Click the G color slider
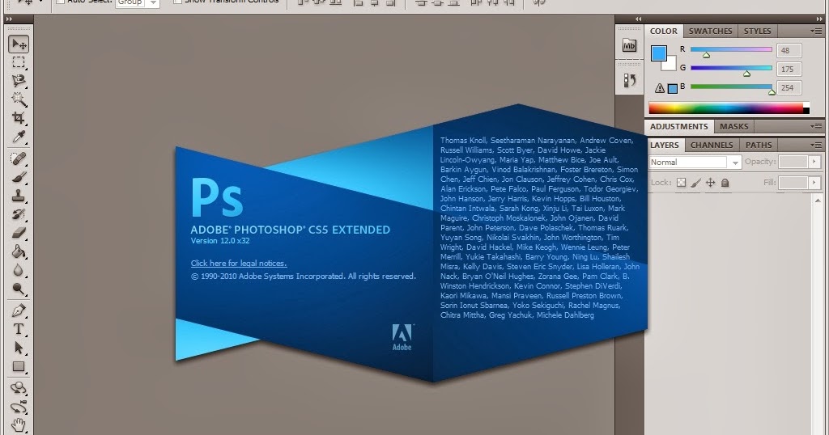Screen dimensions: 829x435 (x=731, y=68)
